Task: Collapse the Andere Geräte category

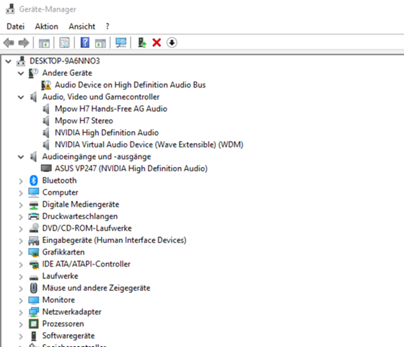Action: (x=21, y=73)
